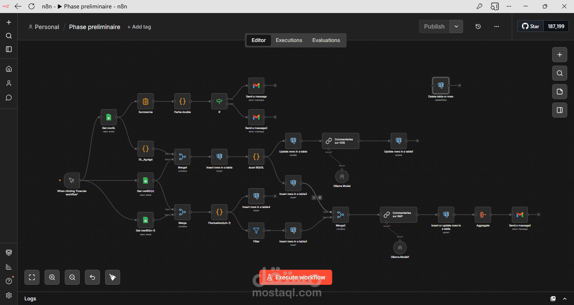Toggle the side panel button
The height and width of the screenshot is (305, 574).
coord(559,110)
